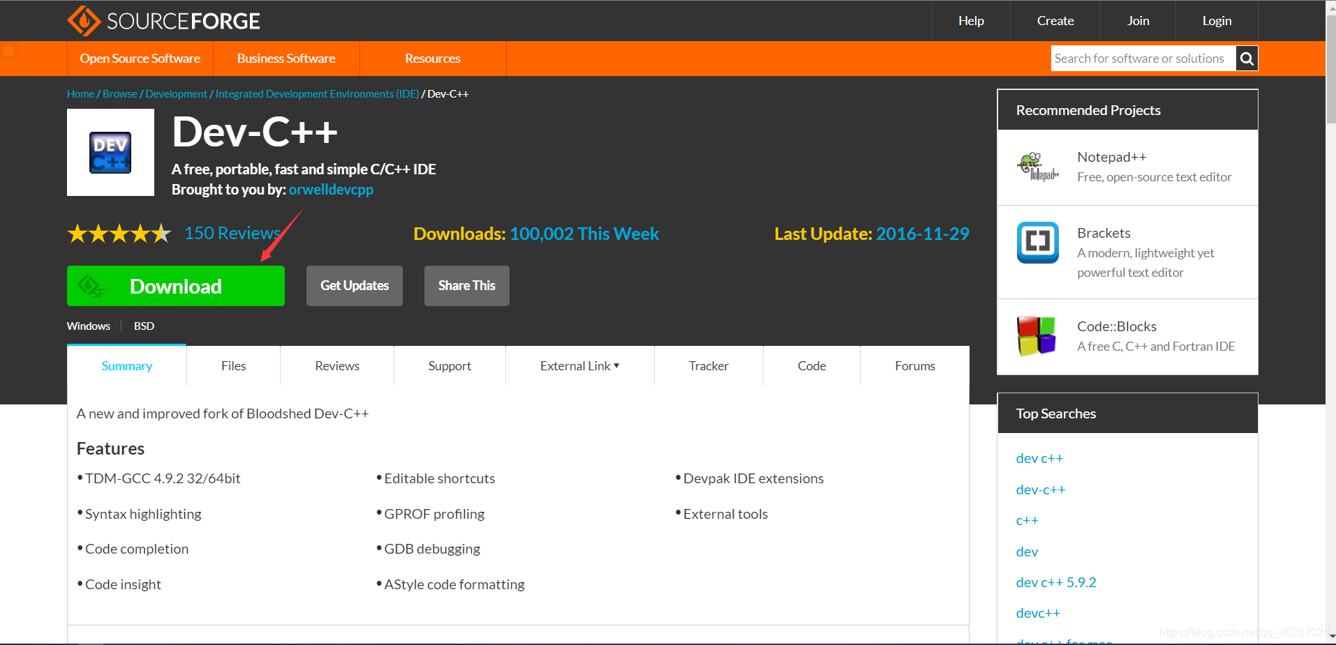Go to Browse breadcrumb
Viewport: 1336px width, 645px height.
pos(120,94)
